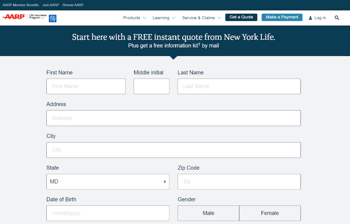Open the Service & Claims menu

(x=201, y=18)
